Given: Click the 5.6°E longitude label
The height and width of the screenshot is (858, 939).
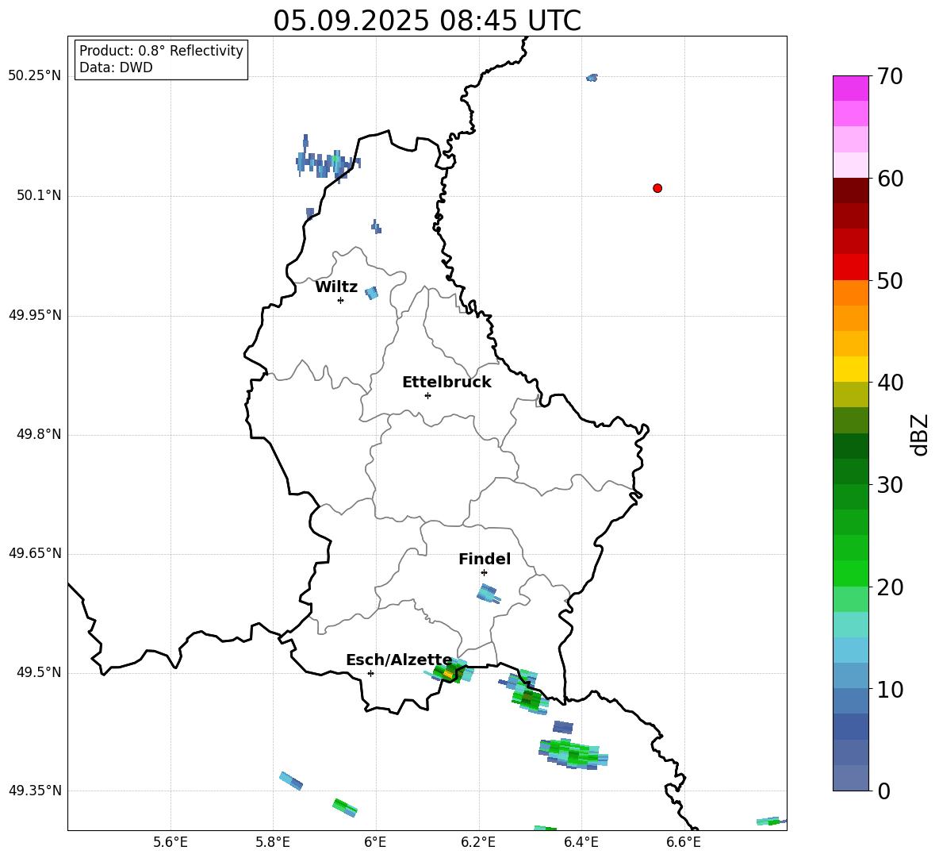Looking at the screenshot, I should [171, 842].
